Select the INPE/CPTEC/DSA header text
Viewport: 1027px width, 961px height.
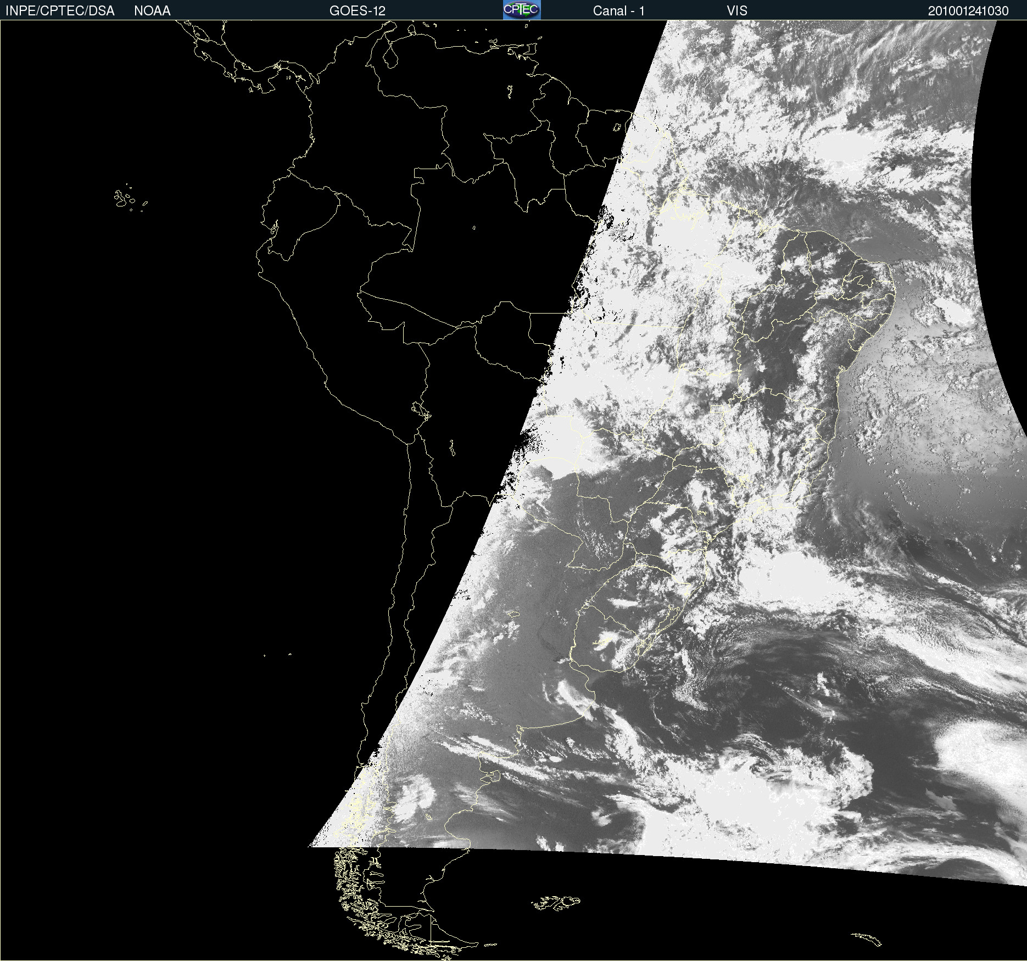click(x=60, y=11)
